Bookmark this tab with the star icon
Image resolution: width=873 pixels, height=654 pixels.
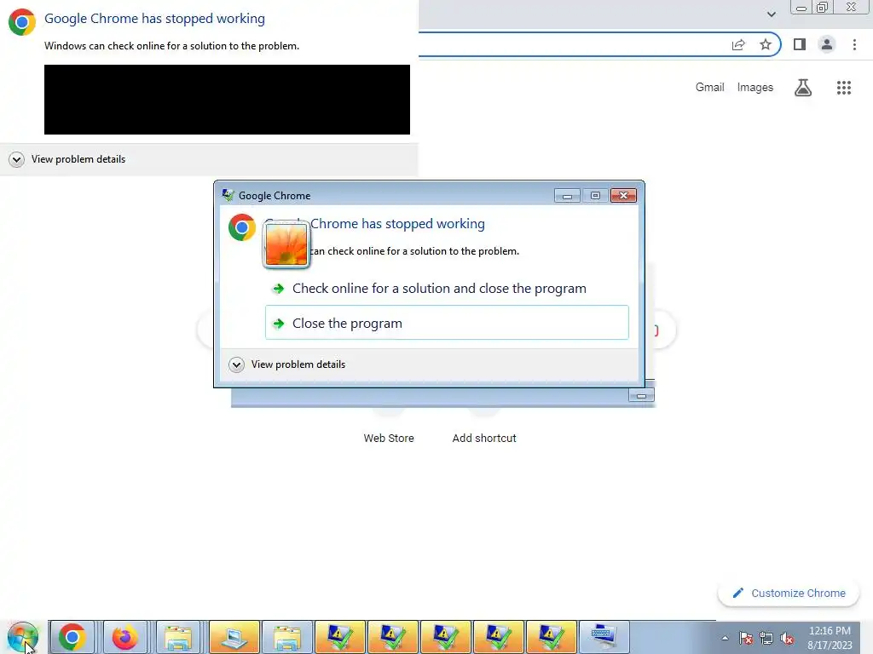(x=766, y=44)
